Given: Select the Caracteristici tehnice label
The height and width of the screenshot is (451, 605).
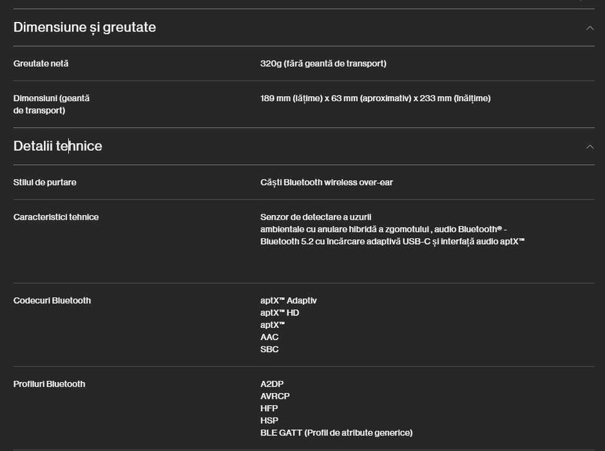Looking at the screenshot, I should point(56,217).
